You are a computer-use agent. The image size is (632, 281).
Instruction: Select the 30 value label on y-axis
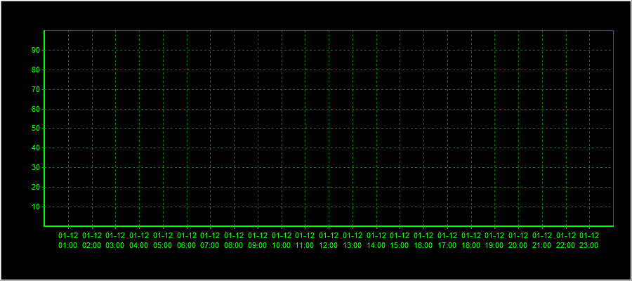35,168
